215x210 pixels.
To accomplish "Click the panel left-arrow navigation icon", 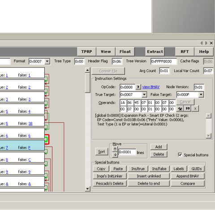I will (x=202, y=43).
